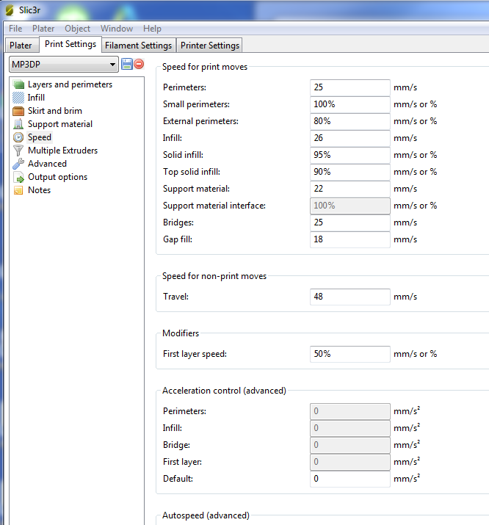Click the Layers and perimeters icon
Viewport: 489px width, 525px height.
pos(18,84)
